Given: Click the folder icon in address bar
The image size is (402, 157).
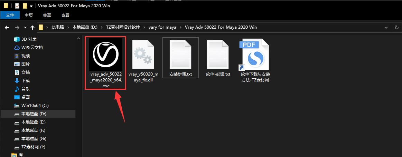Looking at the screenshot, I should (41, 27).
